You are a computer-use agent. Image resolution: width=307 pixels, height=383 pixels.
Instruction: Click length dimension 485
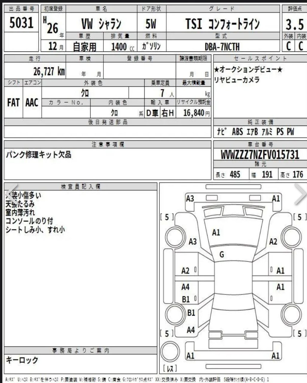(235, 174)
